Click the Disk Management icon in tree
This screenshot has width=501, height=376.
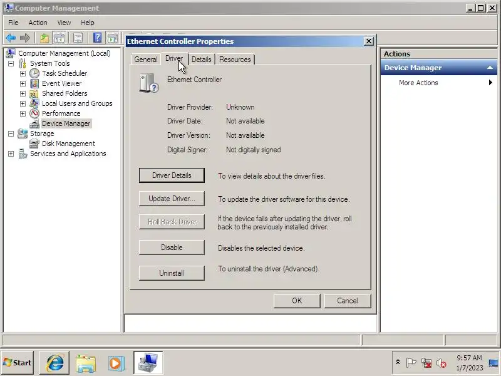pyautogui.click(x=34, y=144)
